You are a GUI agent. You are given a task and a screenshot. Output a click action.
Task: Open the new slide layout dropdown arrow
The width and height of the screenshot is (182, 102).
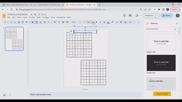coord(8,22)
